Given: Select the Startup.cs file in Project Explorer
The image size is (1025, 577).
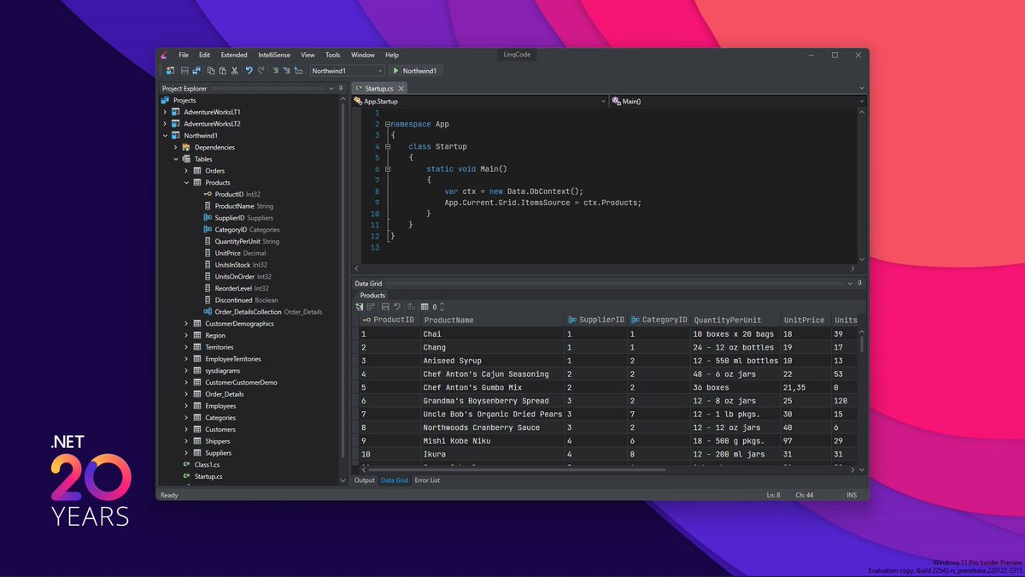Looking at the screenshot, I should pyautogui.click(x=208, y=476).
